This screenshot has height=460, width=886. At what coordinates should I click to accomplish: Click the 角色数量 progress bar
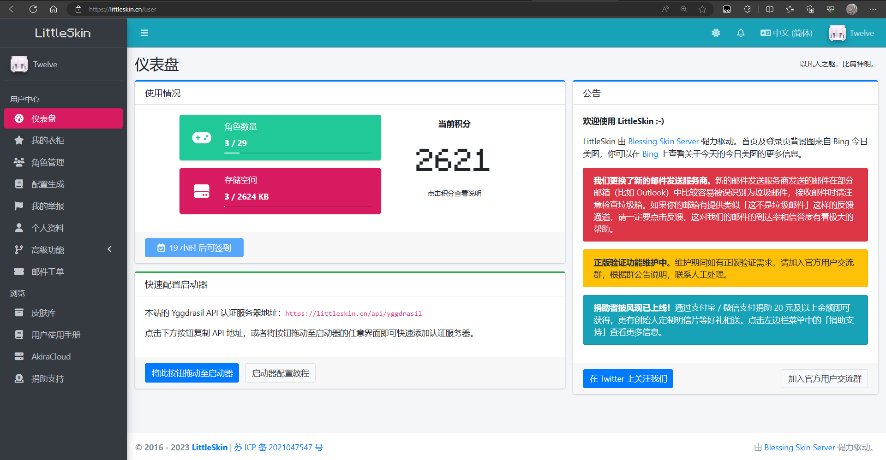coord(298,153)
